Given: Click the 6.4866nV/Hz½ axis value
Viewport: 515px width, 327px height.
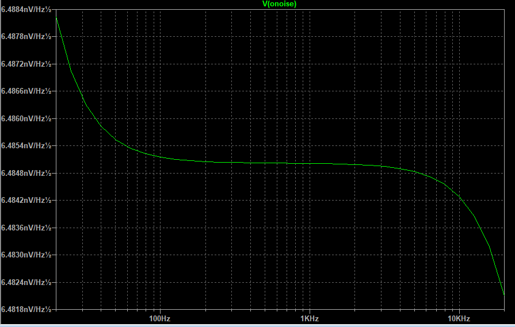Looking at the screenshot, I should 26,91.
